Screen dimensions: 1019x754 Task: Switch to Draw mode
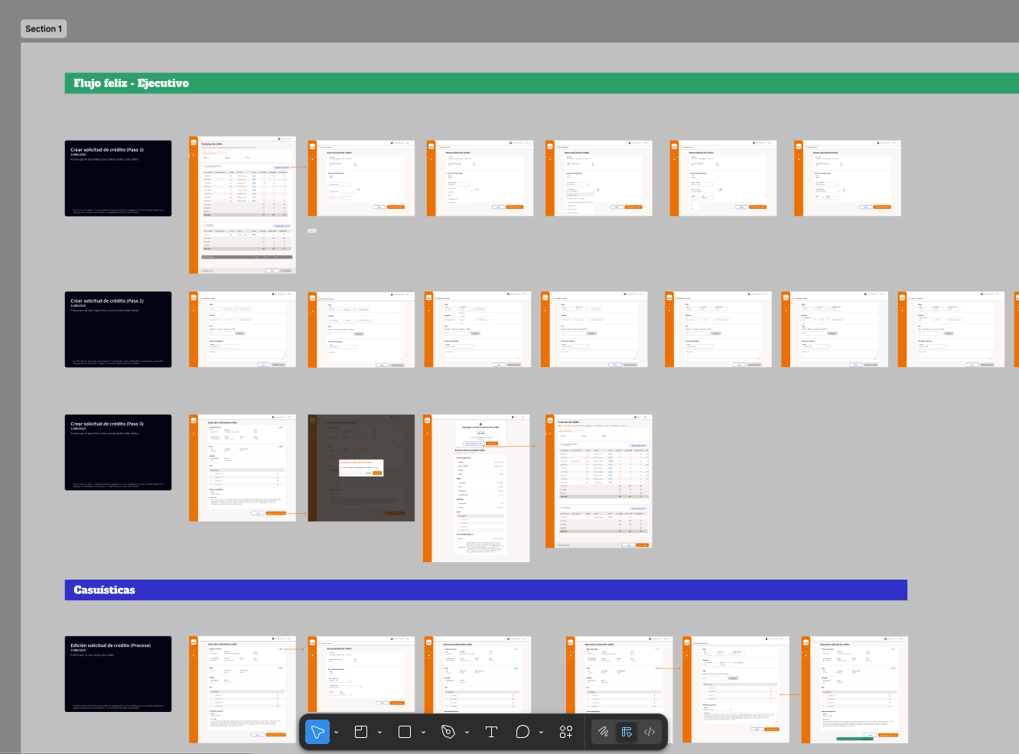(x=603, y=732)
